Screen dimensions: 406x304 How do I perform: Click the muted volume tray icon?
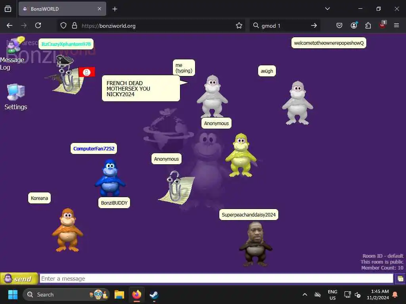[x=358, y=294]
